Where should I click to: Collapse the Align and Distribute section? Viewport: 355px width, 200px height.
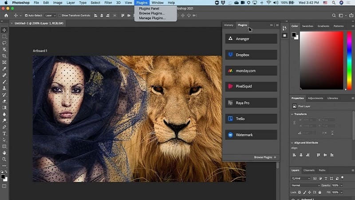tap(292, 143)
